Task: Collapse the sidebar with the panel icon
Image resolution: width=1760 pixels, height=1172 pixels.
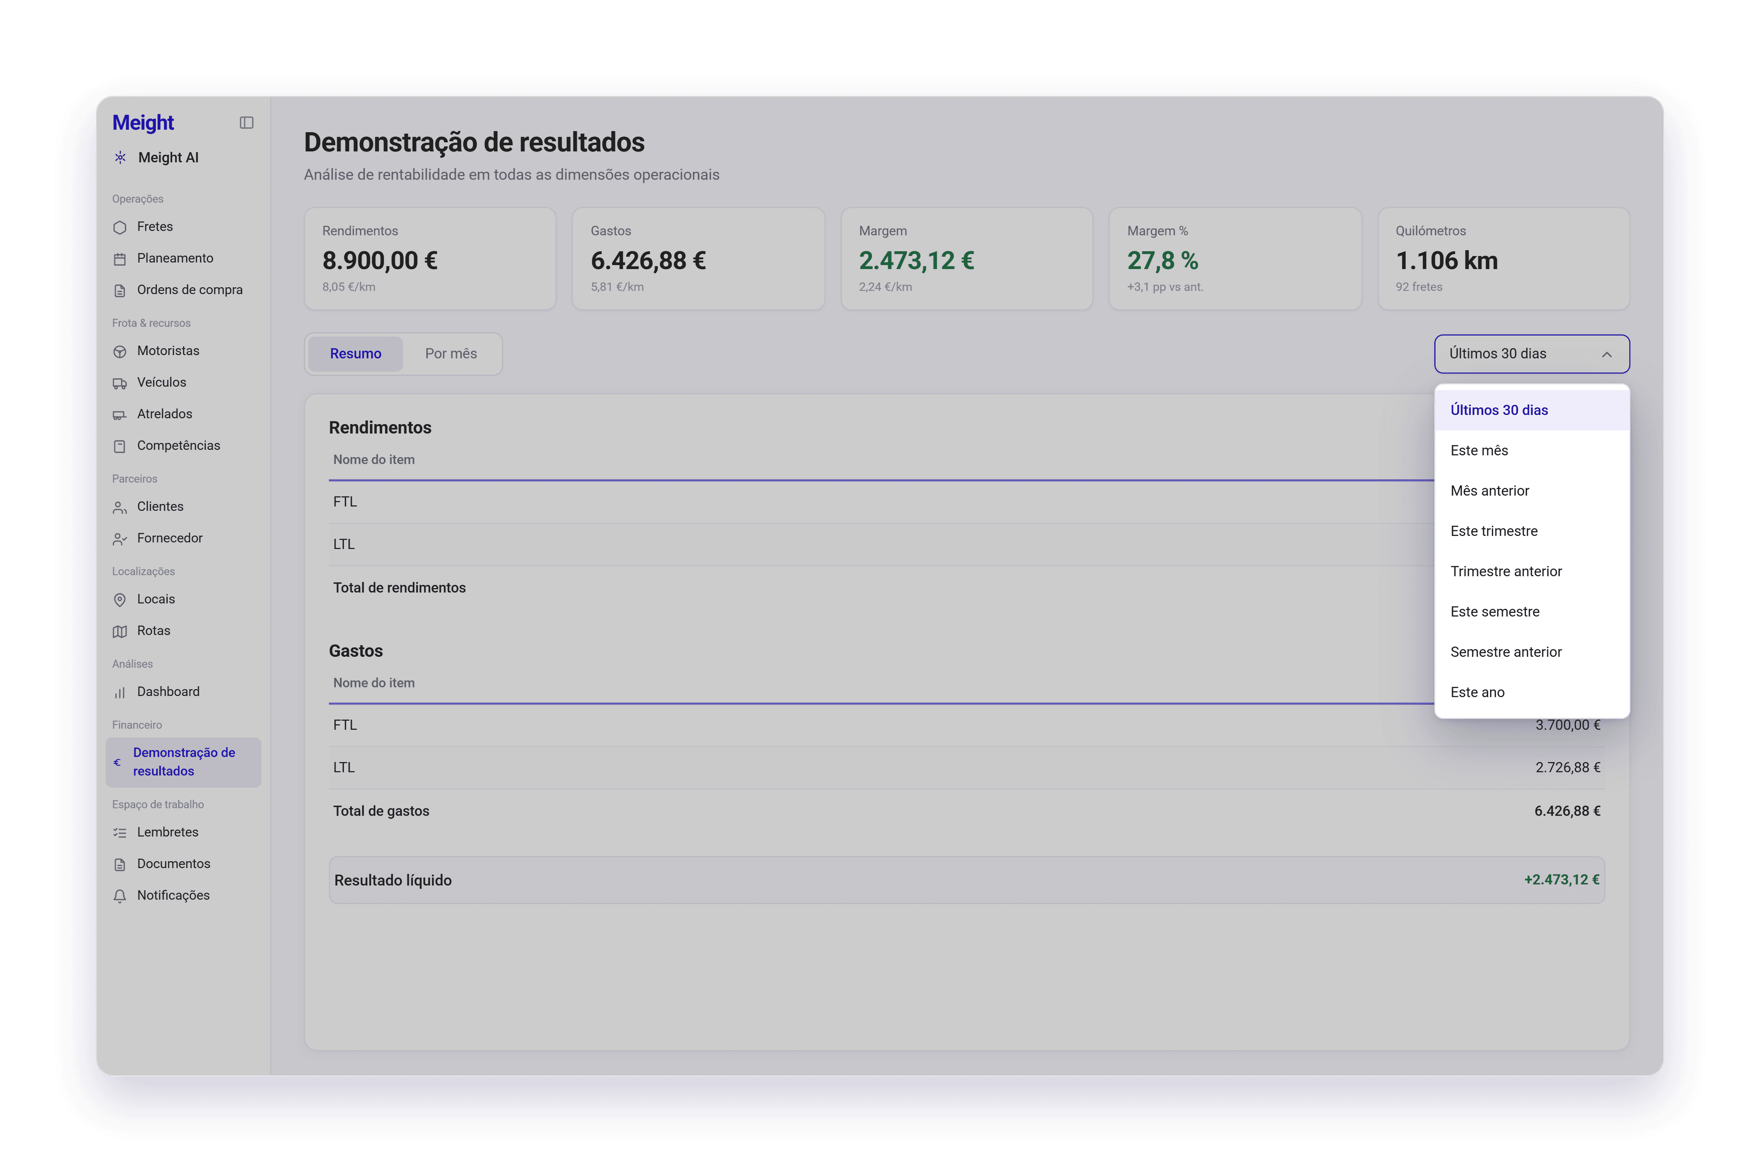Action: (x=246, y=122)
